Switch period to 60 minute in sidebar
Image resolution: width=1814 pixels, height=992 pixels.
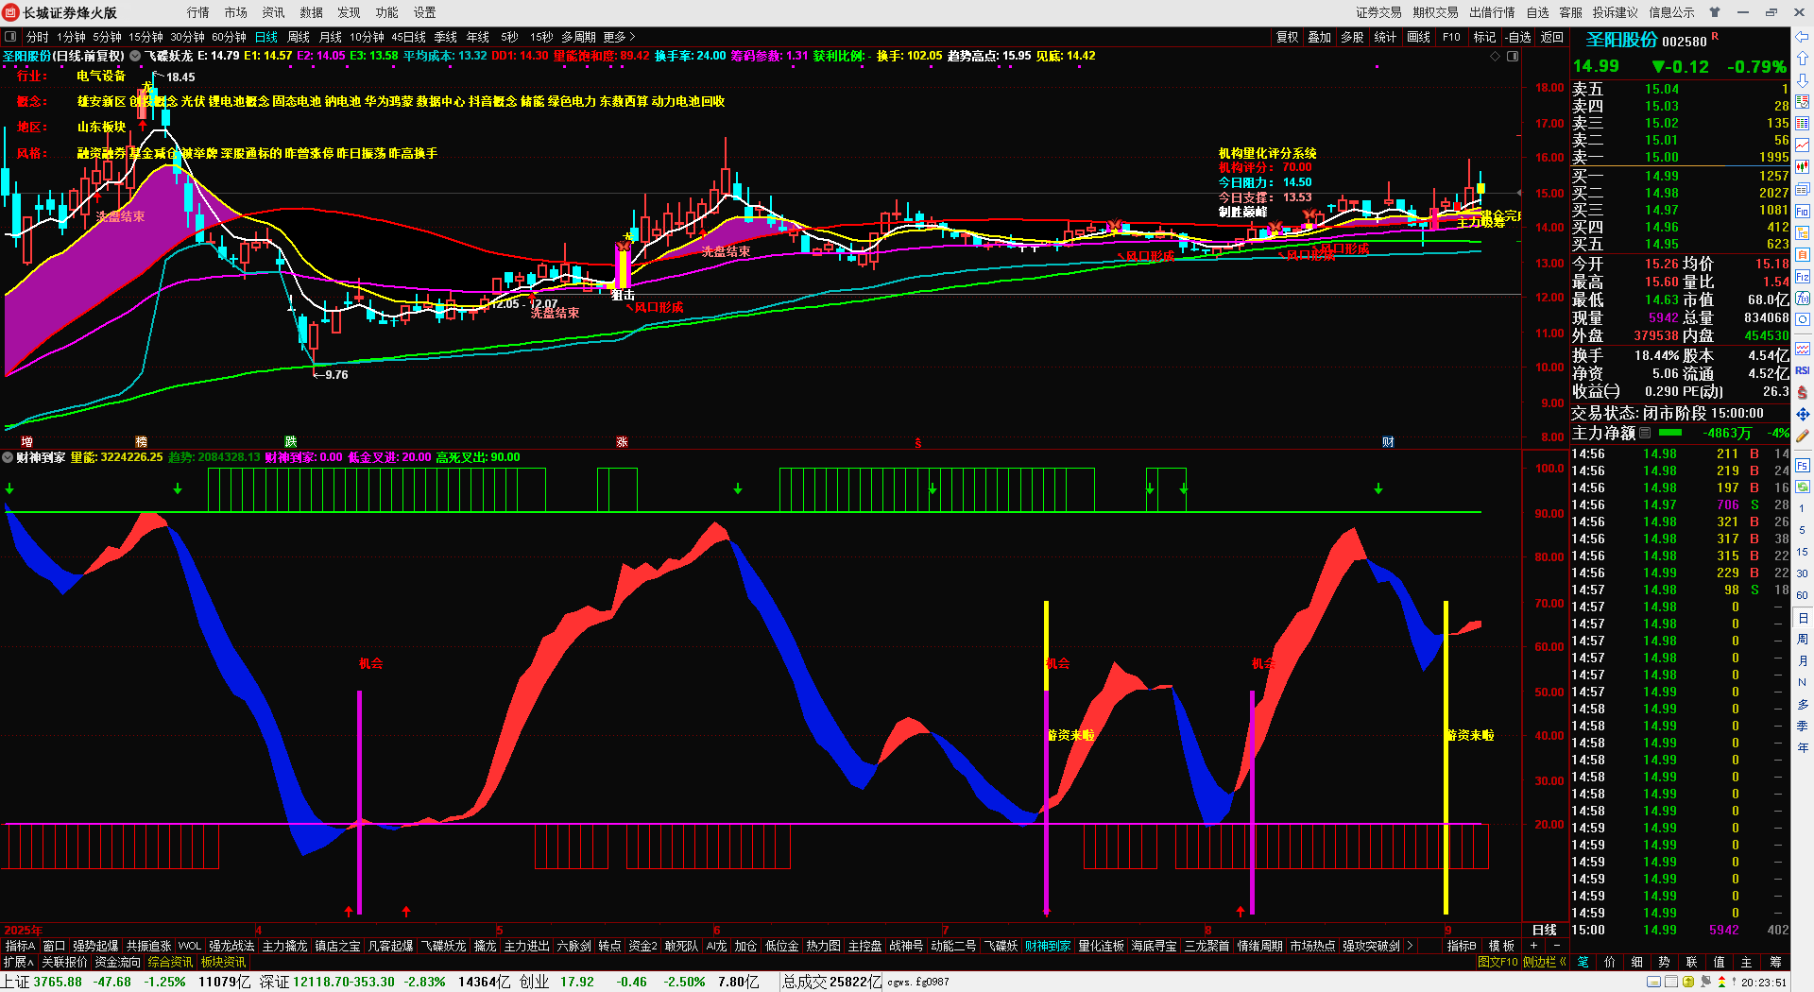[1802, 595]
